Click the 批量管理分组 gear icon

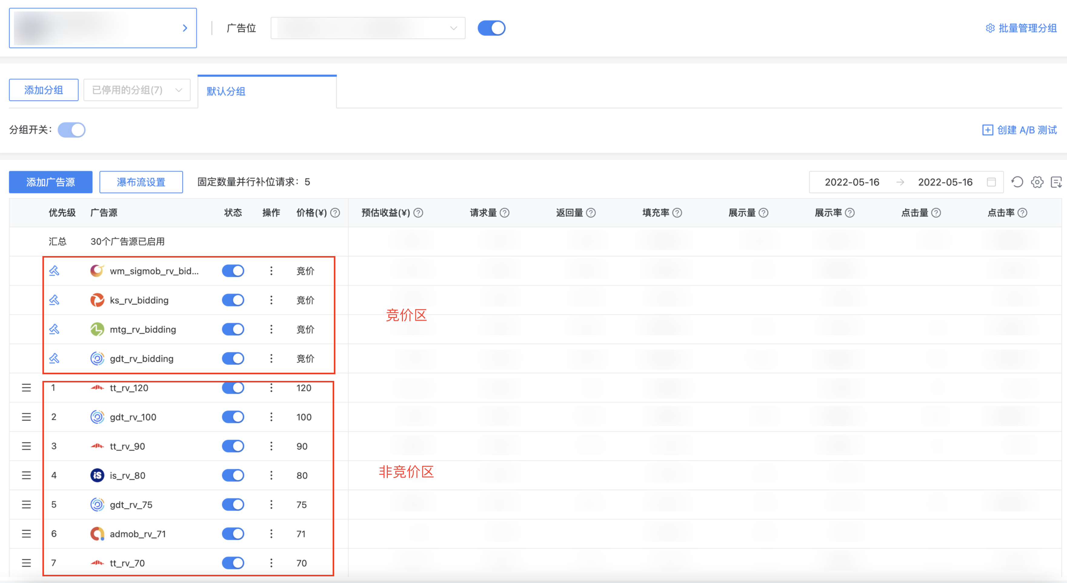tap(990, 28)
